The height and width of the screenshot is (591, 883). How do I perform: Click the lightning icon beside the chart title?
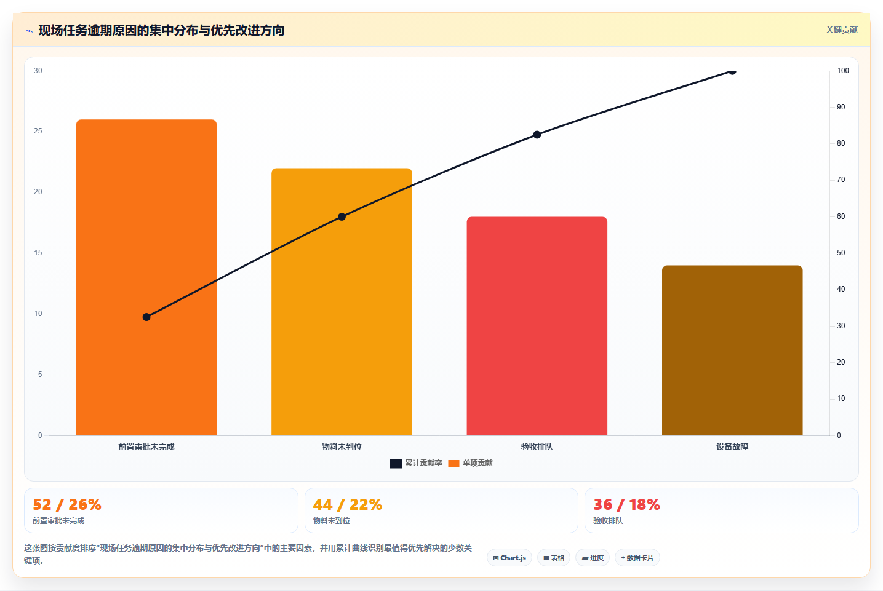click(29, 31)
